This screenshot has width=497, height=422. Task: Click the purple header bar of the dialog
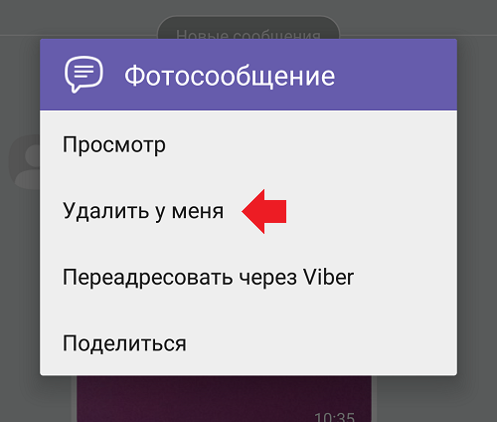click(x=248, y=75)
